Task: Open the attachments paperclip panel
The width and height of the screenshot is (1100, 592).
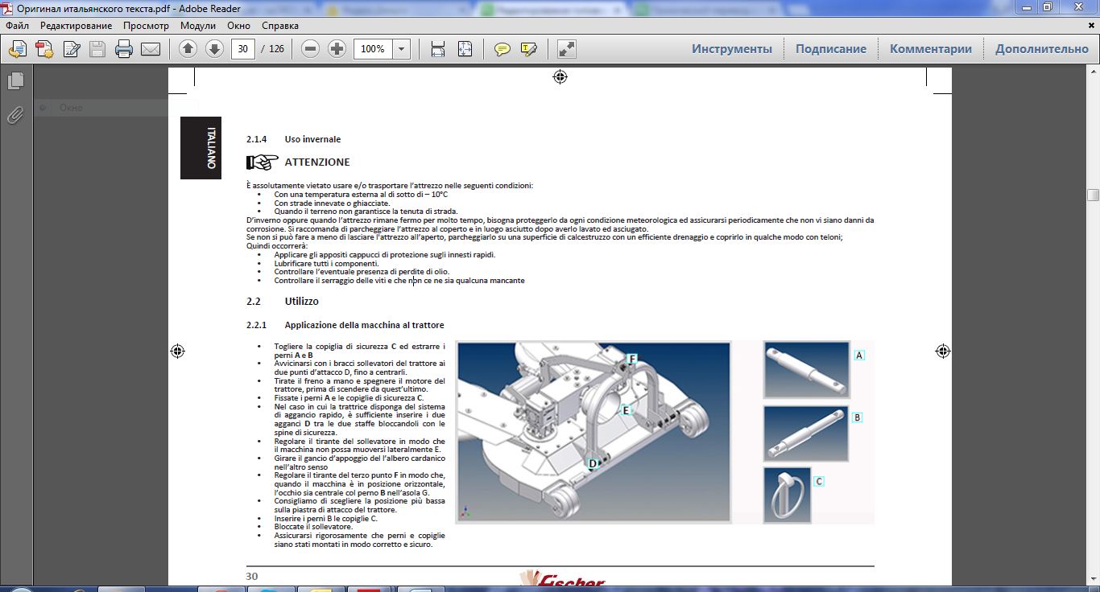Action: click(x=15, y=115)
